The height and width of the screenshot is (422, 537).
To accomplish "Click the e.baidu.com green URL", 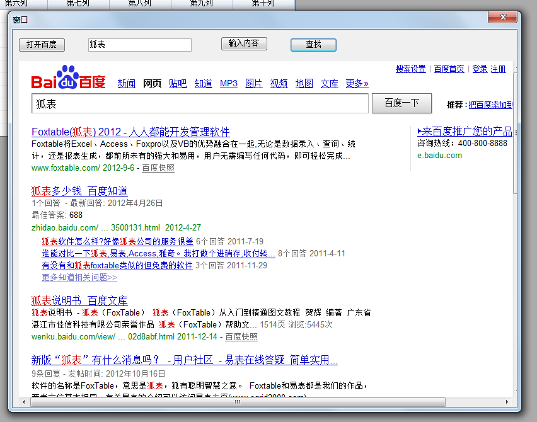I will coord(439,156).
